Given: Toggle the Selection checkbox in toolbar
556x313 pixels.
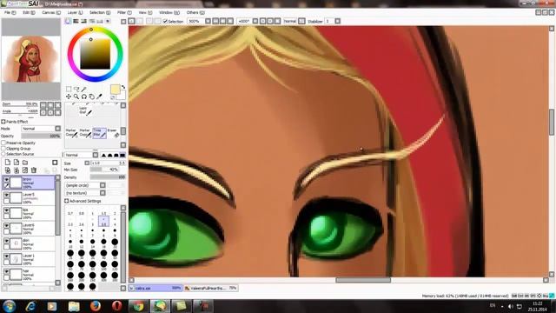Looking at the screenshot, I should click(165, 21).
